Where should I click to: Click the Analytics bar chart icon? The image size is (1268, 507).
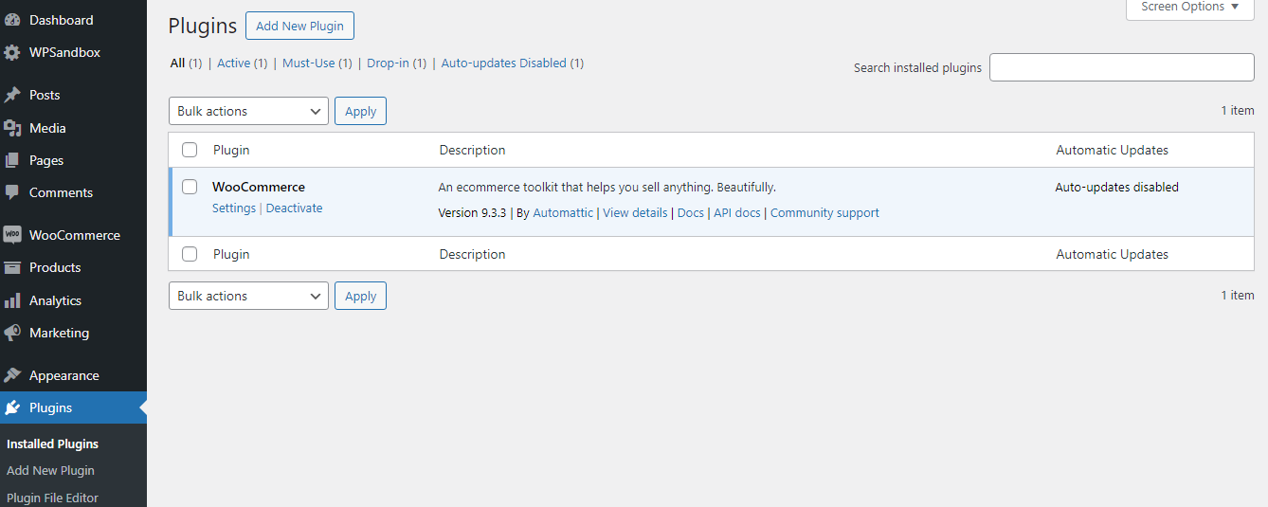[x=12, y=300]
